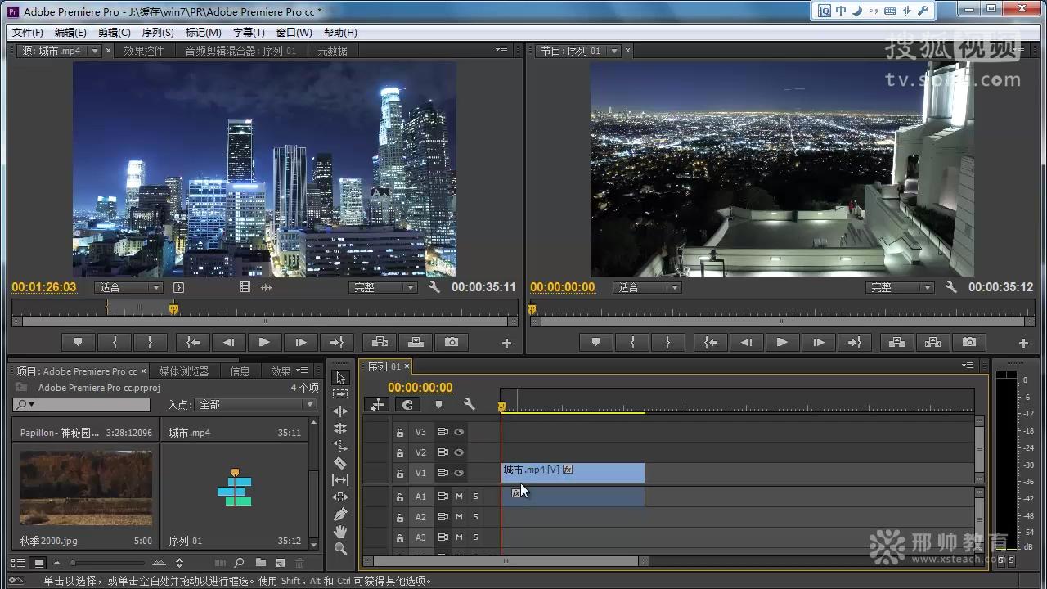Select the Razor tool in the toolbox

pos(341,463)
